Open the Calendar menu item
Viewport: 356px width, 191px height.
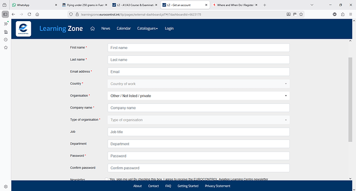[x=124, y=28]
